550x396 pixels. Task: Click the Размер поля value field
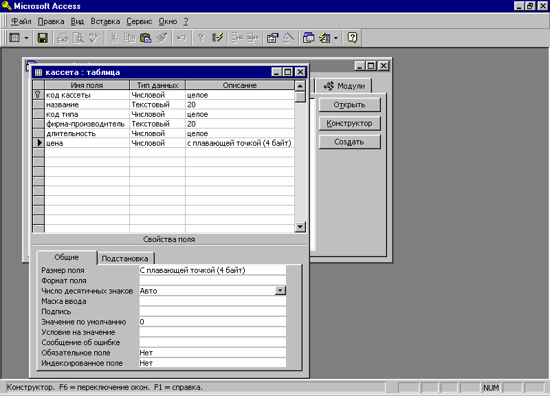coord(212,270)
